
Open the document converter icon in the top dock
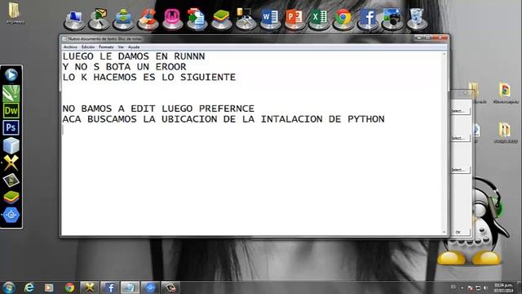pos(197,19)
